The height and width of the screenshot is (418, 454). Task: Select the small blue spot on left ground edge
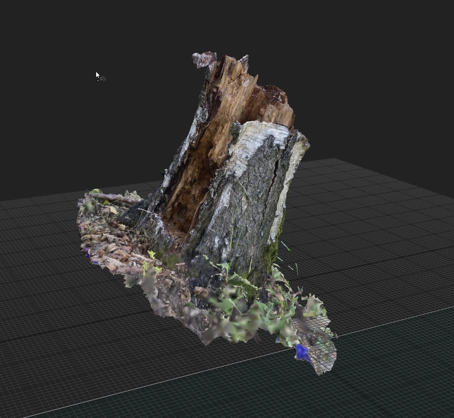(87, 253)
